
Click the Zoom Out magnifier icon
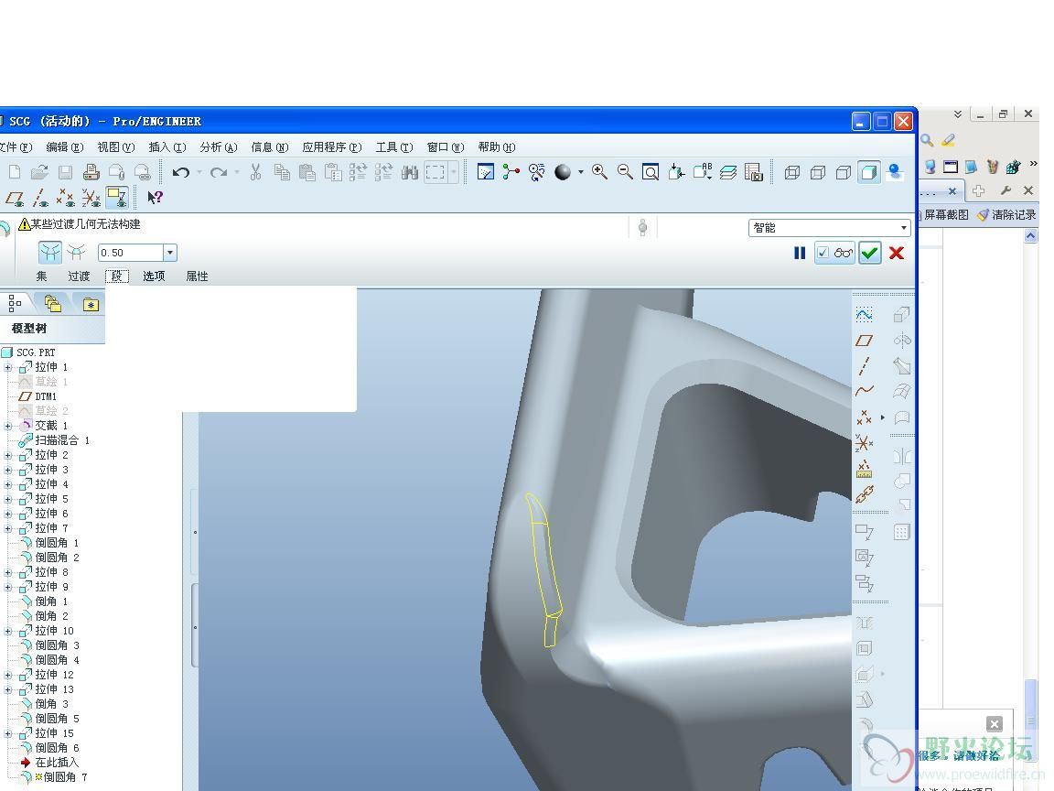coord(625,172)
